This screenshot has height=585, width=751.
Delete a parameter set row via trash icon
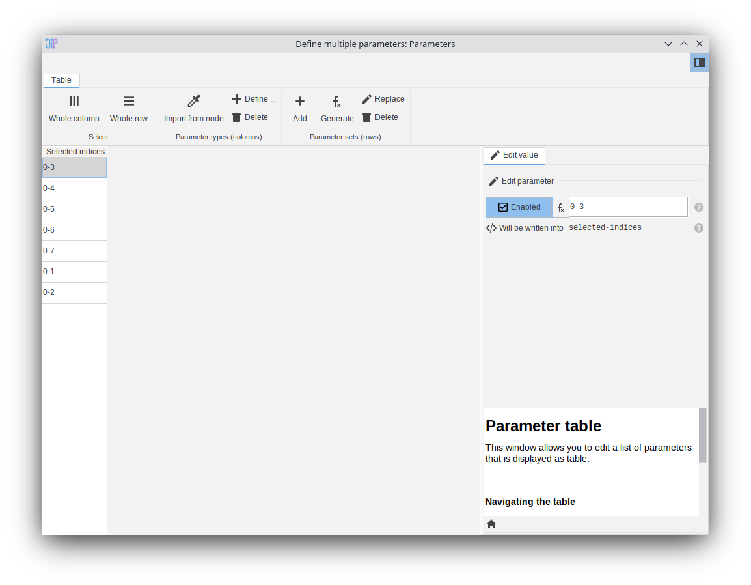pos(381,117)
